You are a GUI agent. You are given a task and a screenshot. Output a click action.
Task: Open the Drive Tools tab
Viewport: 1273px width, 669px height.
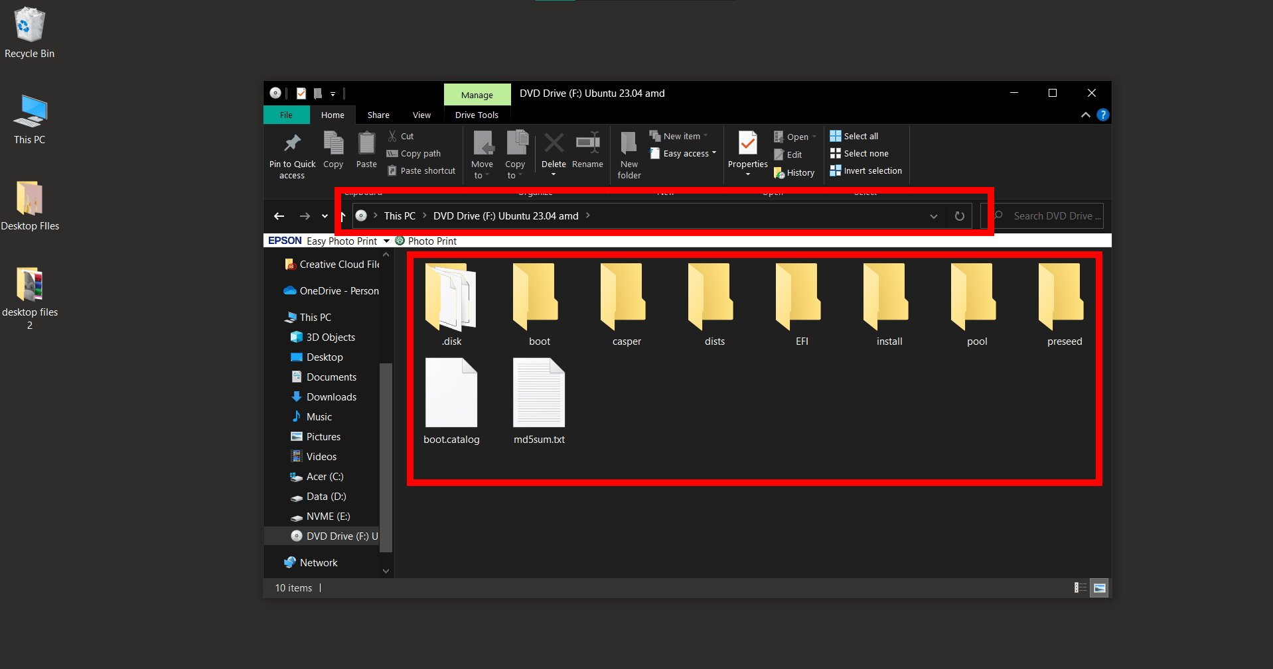coord(477,114)
